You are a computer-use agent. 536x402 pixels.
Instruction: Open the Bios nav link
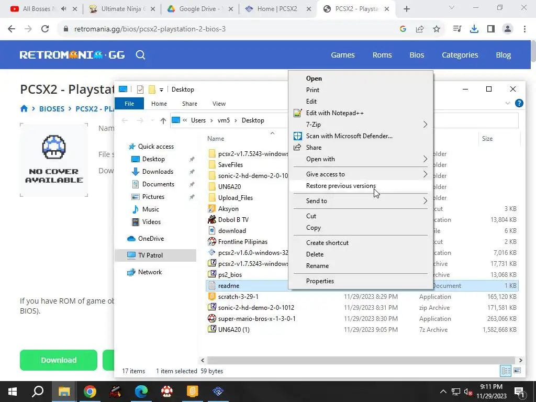point(417,54)
